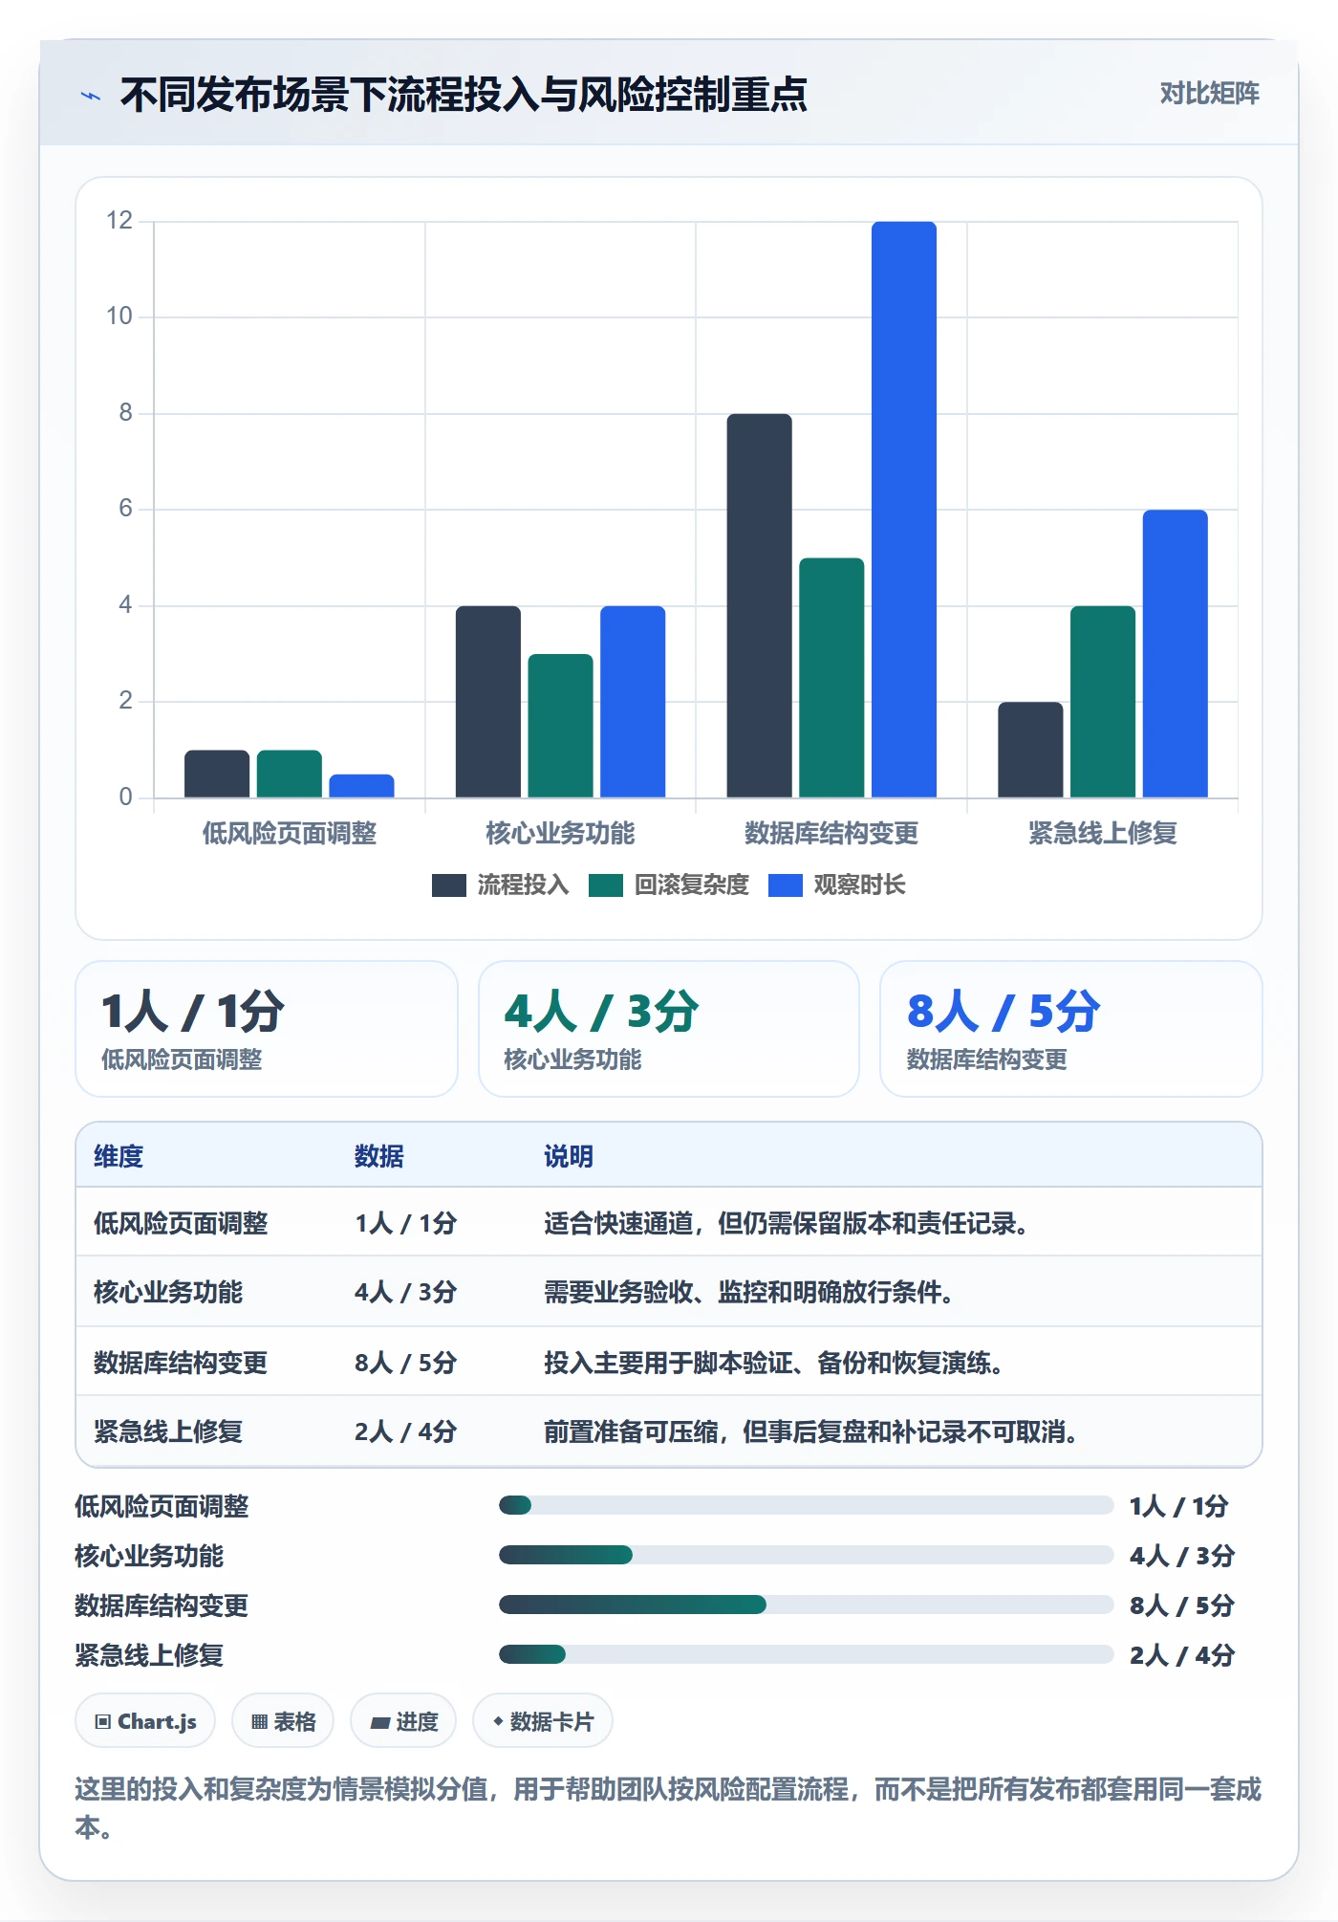The image size is (1338, 1922).
Task: Click table cell 低风险页面调整
Action: [181, 1223]
